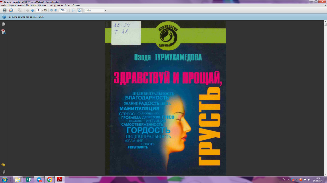Open the Share document icon
The image size is (327, 183).
(x=10, y=10)
